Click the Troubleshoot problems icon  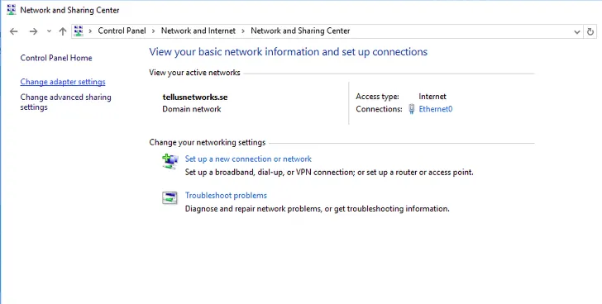point(170,197)
